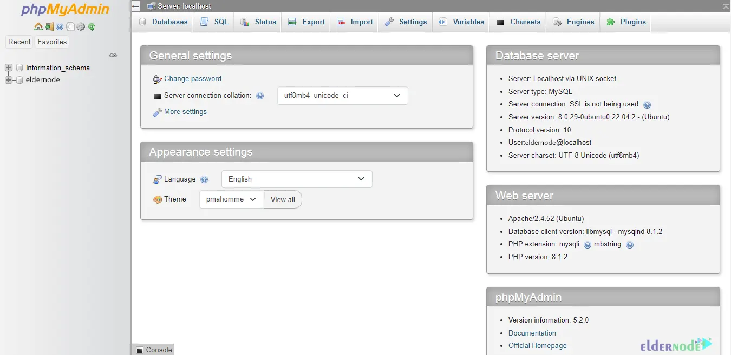Screen dimensions: 731x355
Task: Toggle the link with main panel icon
Action: (113, 55)
